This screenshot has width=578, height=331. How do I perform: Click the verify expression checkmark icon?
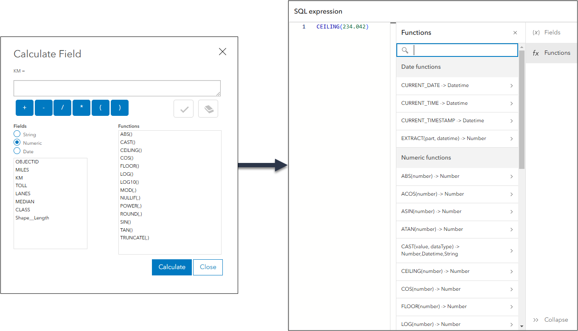point(183,109)
